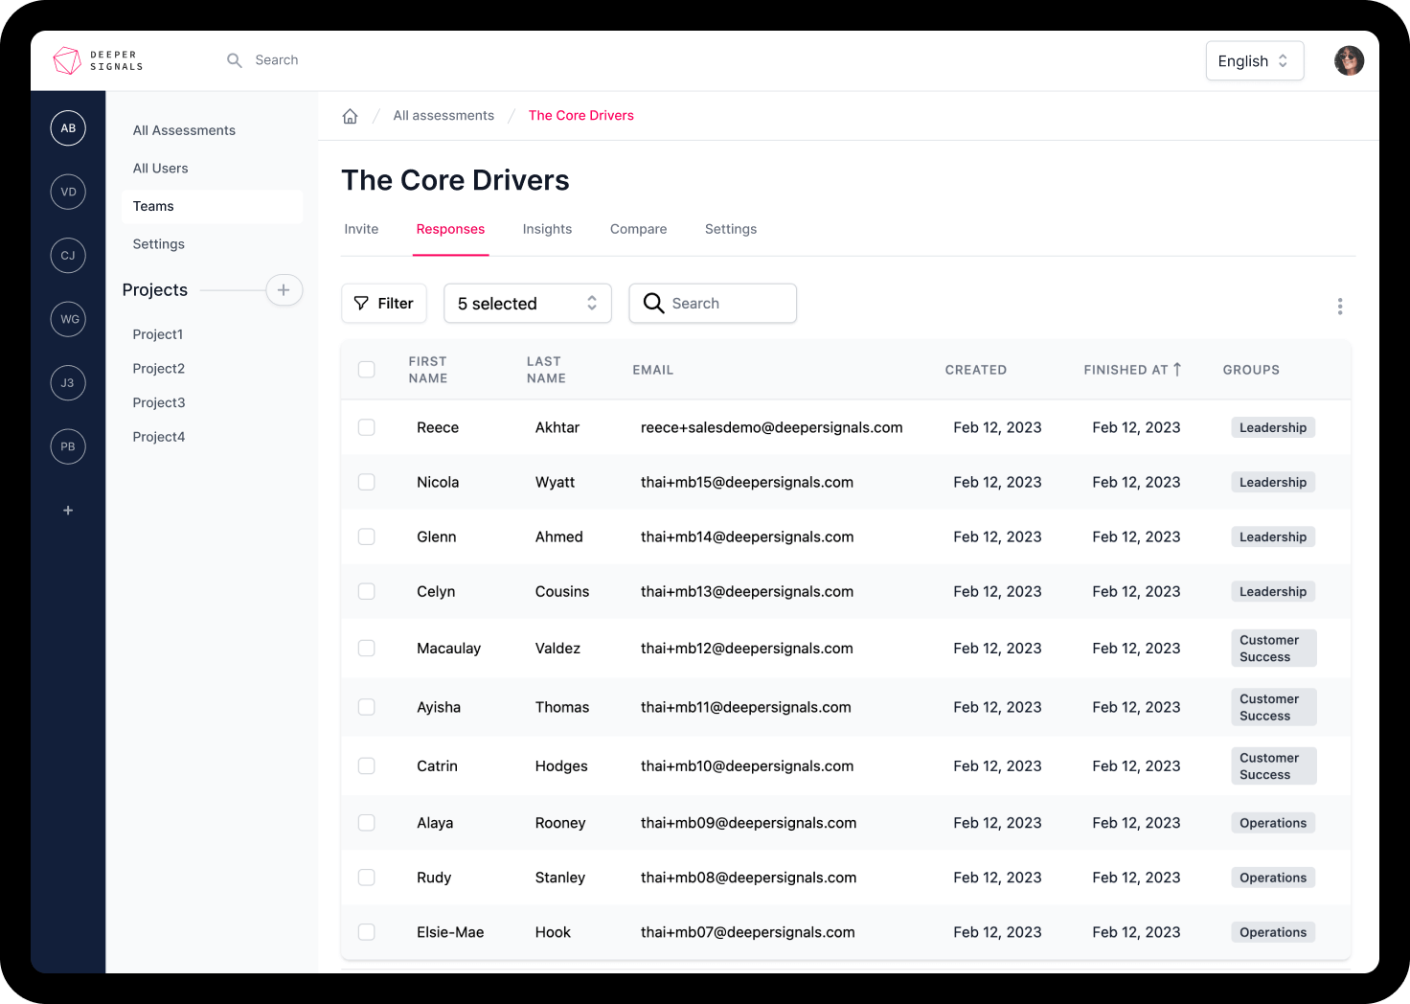
Task: Open Project1
Action: (158, 334)
